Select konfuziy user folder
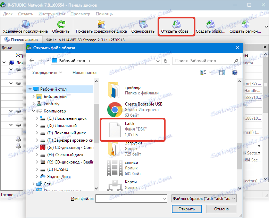Viewport: 269px width, 218px height. click(51, 103)
